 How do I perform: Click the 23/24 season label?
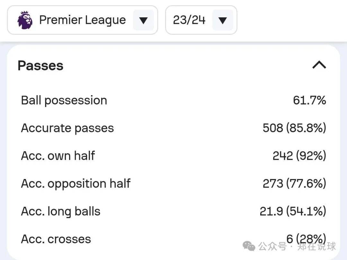189,20
